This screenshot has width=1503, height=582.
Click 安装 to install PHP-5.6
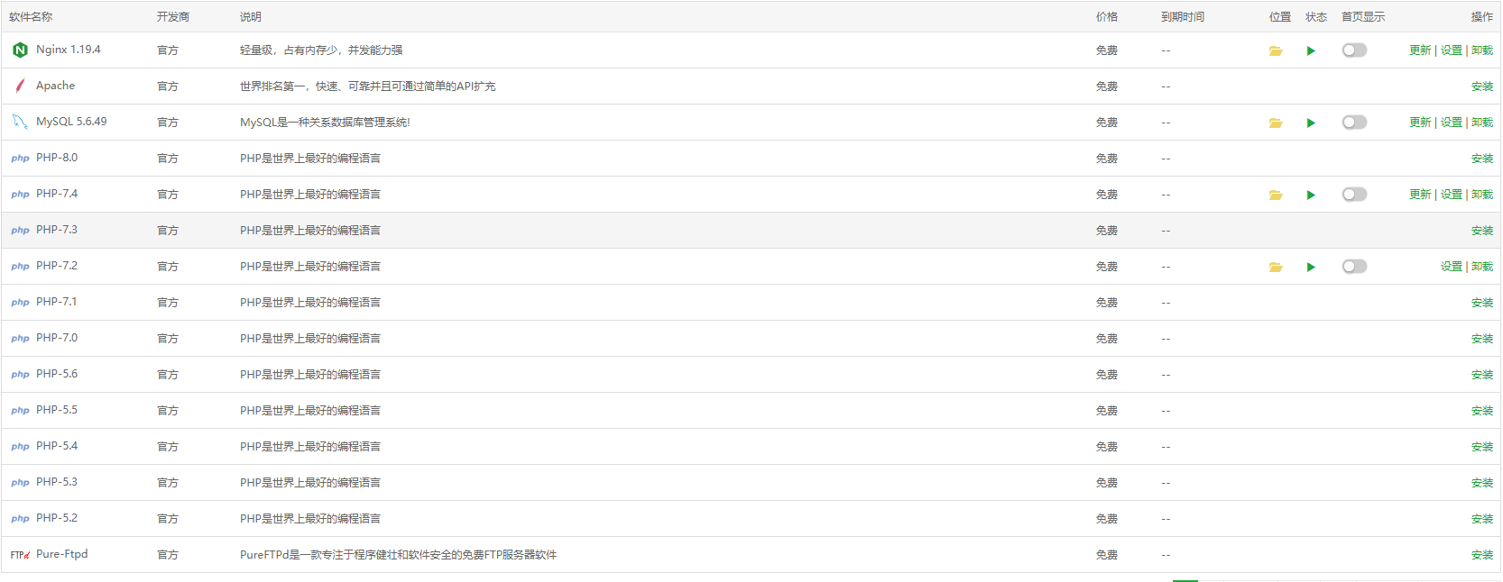tap(1482, 375)
